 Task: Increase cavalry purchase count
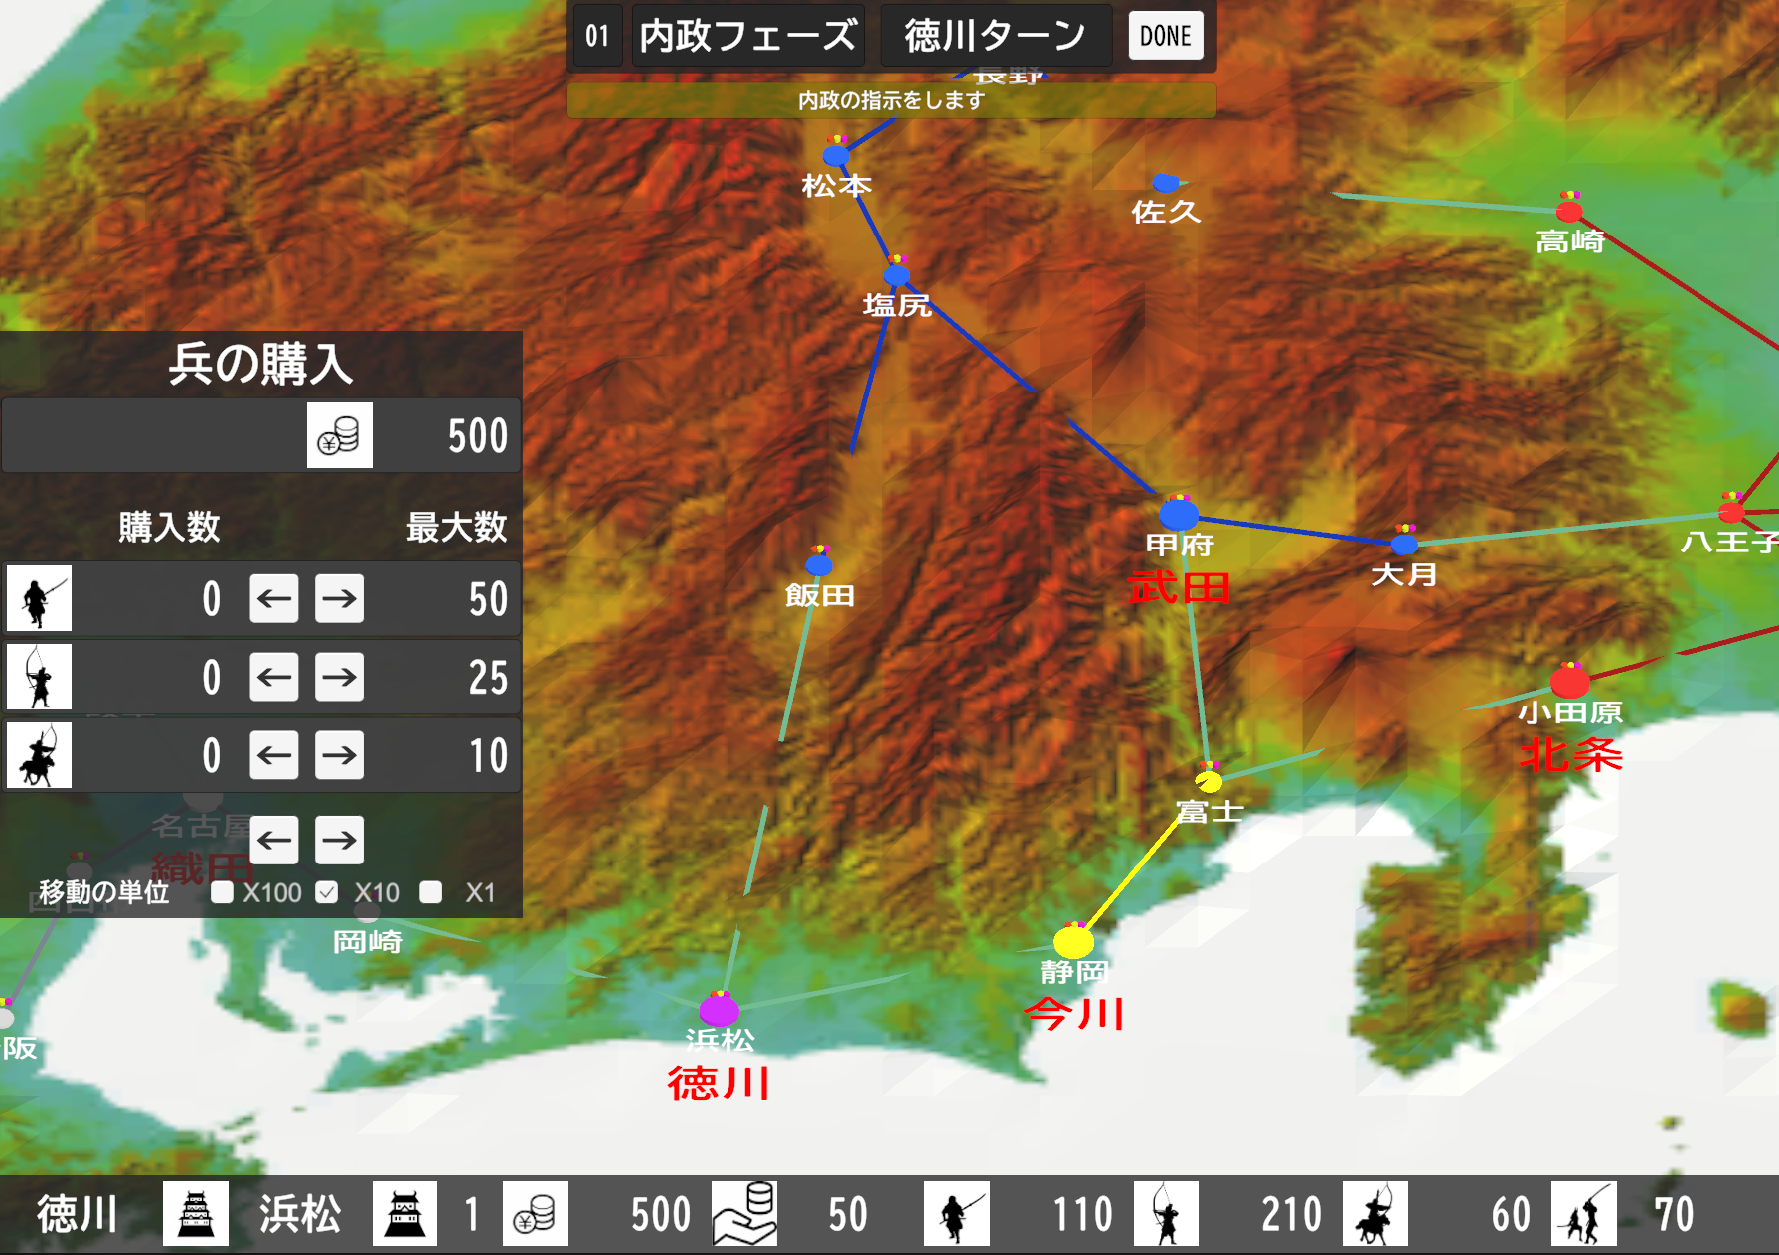[x=339, y=755]
